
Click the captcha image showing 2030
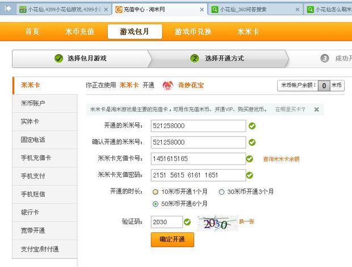pyautogui.click(x=217, y=223)
